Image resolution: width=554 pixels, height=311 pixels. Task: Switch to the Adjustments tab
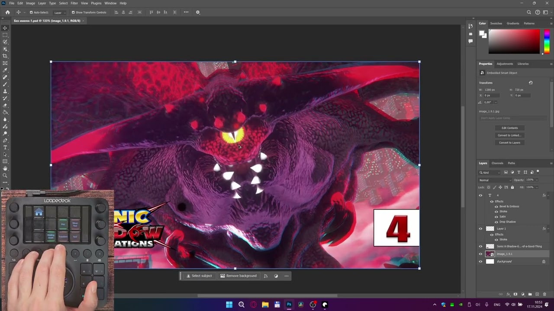pos(505,63)
